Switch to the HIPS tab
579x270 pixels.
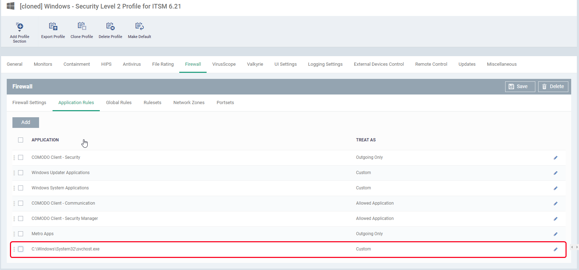point(106,64)
